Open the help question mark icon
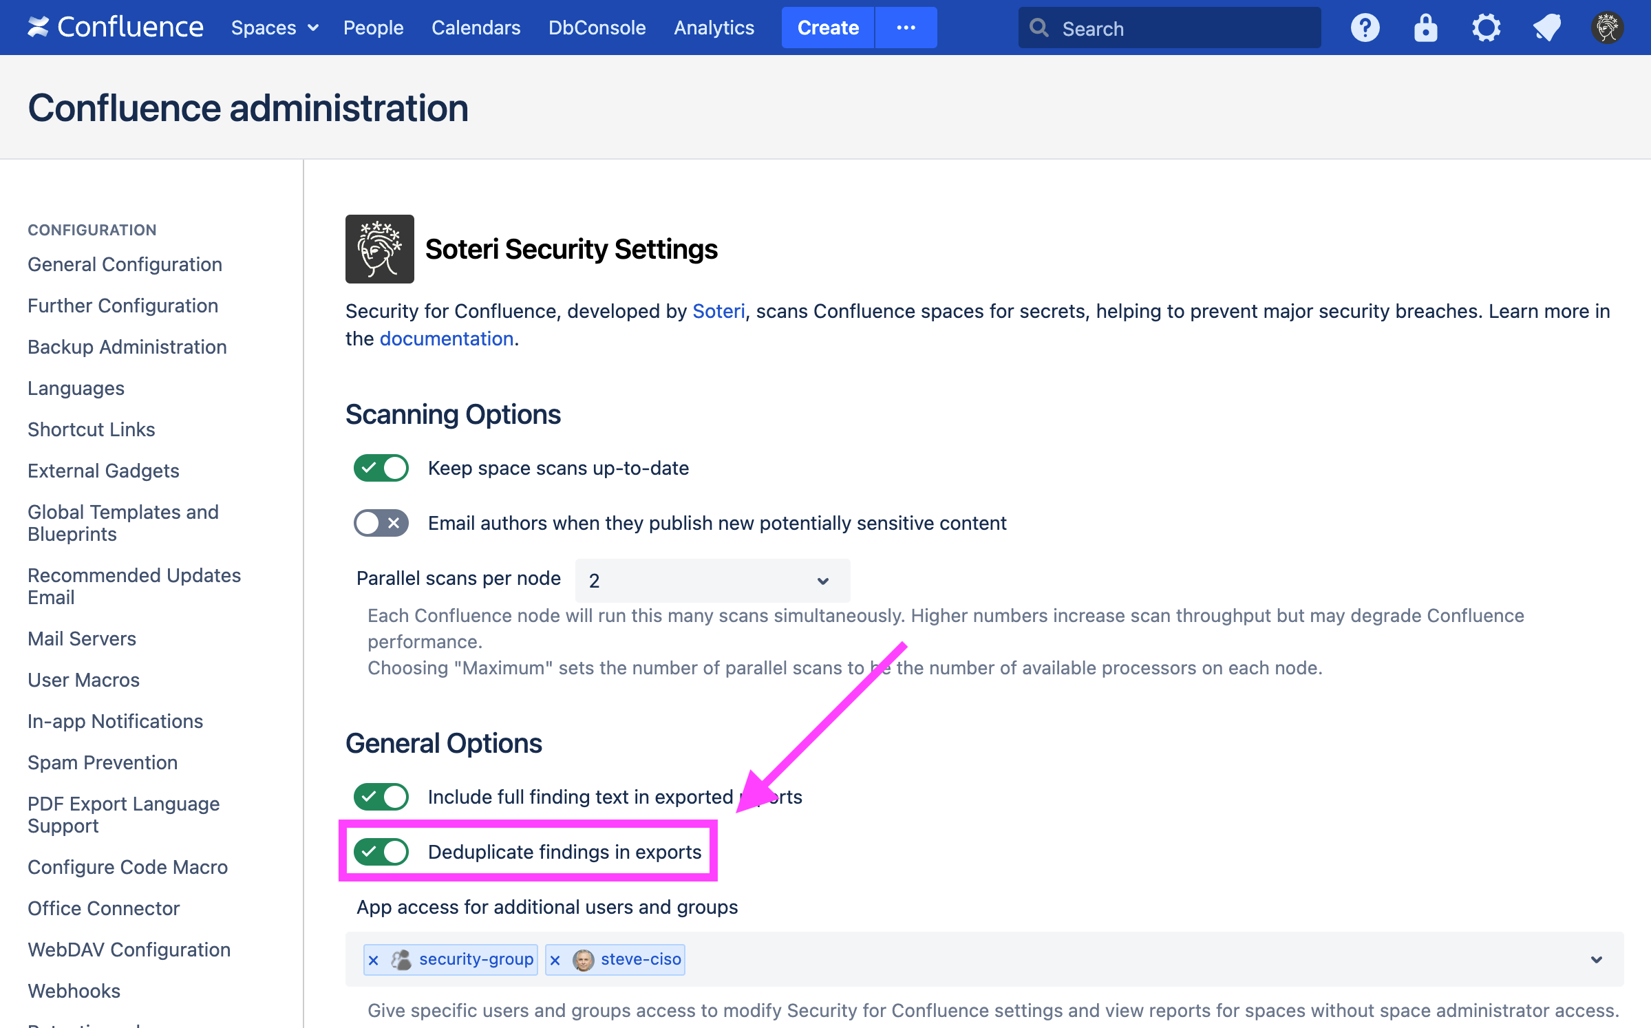Viewport: 1651px width, 1028px height. (x=1365, y=28)
